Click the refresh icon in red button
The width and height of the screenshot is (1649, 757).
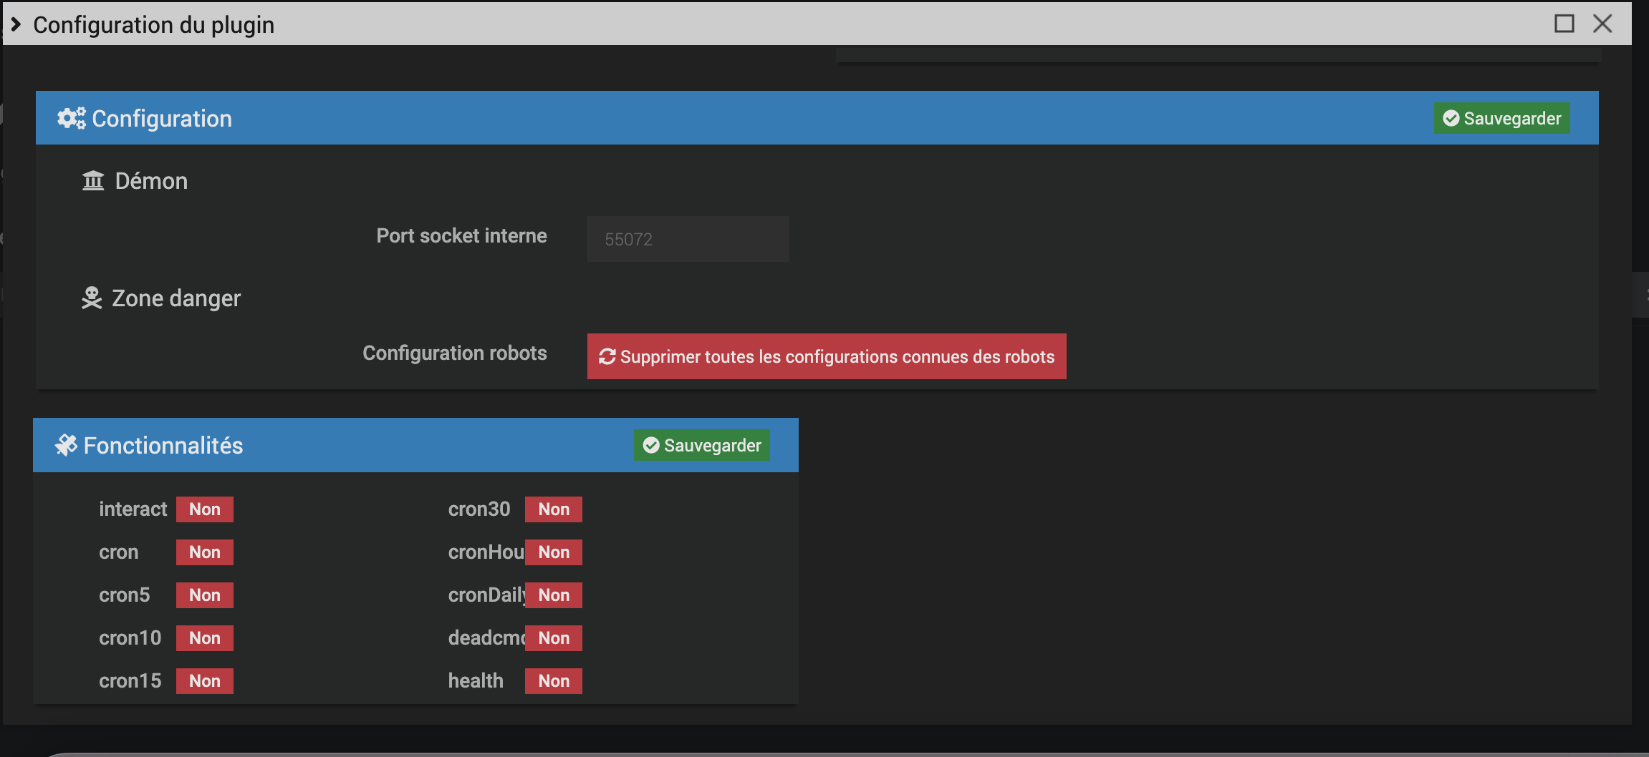click(607, 356)
